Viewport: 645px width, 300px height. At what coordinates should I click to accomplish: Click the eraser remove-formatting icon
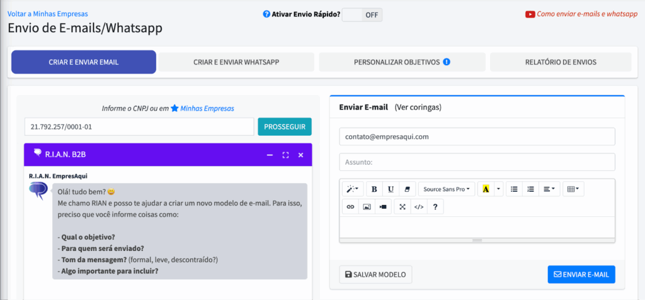click(x=407, y=189)
